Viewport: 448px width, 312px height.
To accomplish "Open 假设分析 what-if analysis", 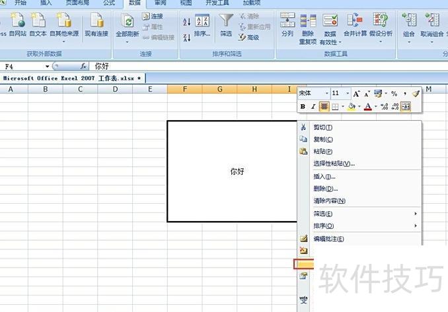I will coord(381,28).
